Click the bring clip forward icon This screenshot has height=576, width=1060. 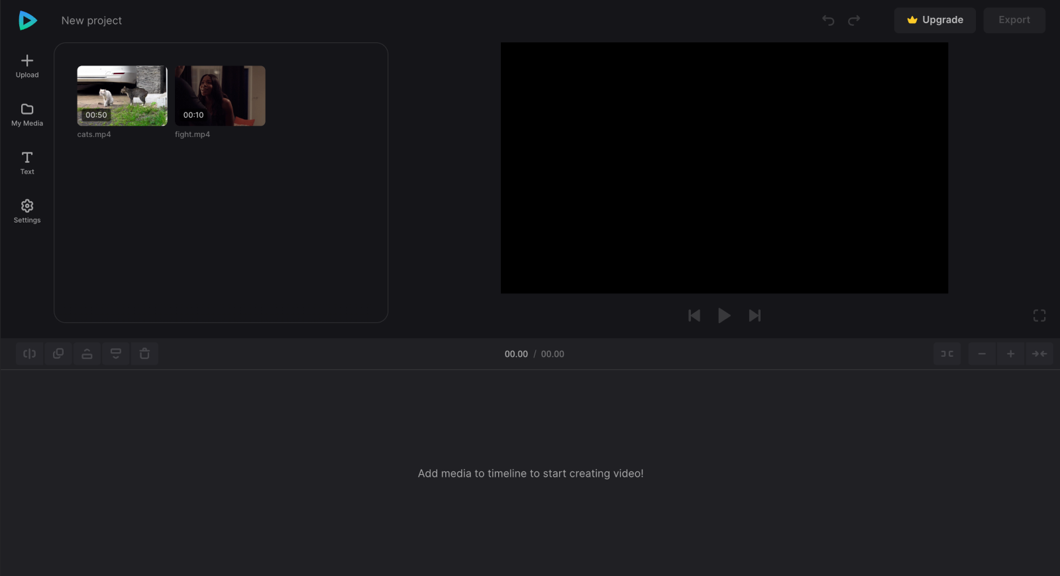87,354
